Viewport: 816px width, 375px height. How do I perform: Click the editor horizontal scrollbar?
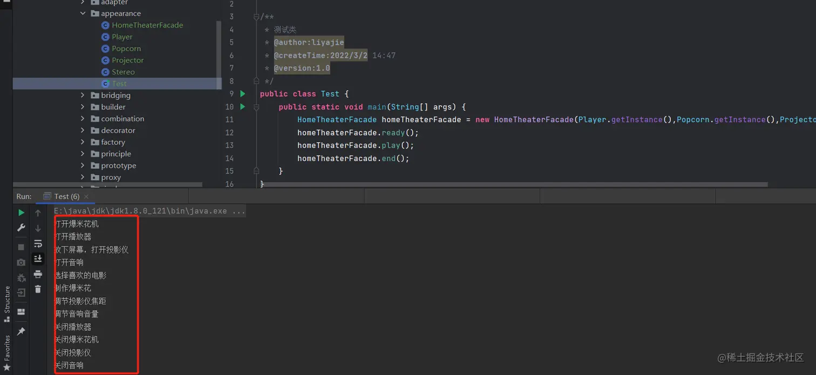[515, 185]
